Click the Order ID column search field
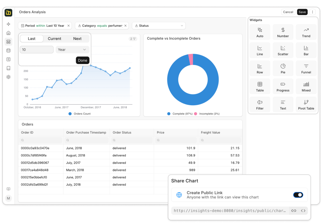The width and height of the screenshot is (322, 223). [41, 140]
